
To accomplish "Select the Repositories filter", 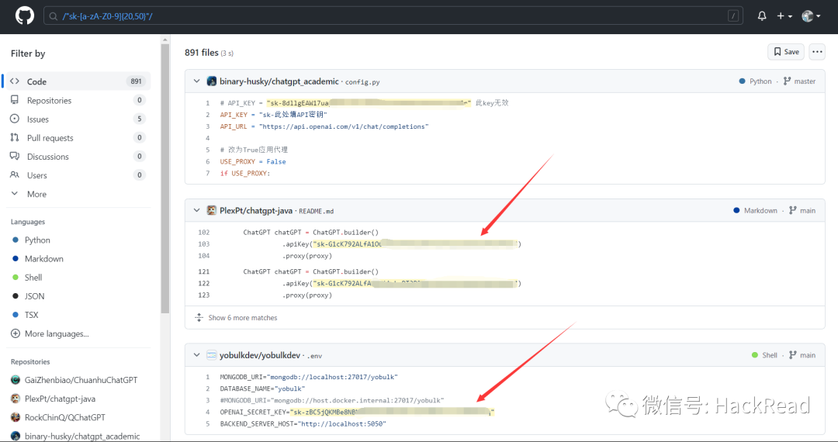I will (78, 100).
